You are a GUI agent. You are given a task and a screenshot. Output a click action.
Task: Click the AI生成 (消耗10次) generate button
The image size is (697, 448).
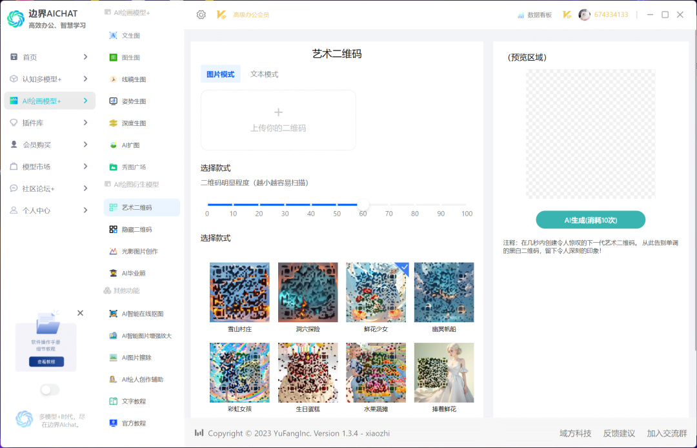(591, 219)
